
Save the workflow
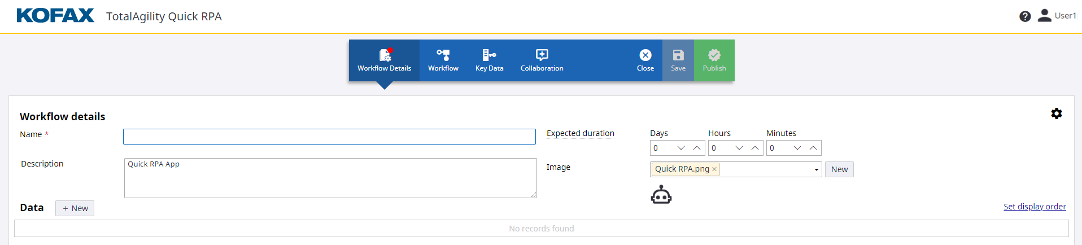[x=678, y=60]
